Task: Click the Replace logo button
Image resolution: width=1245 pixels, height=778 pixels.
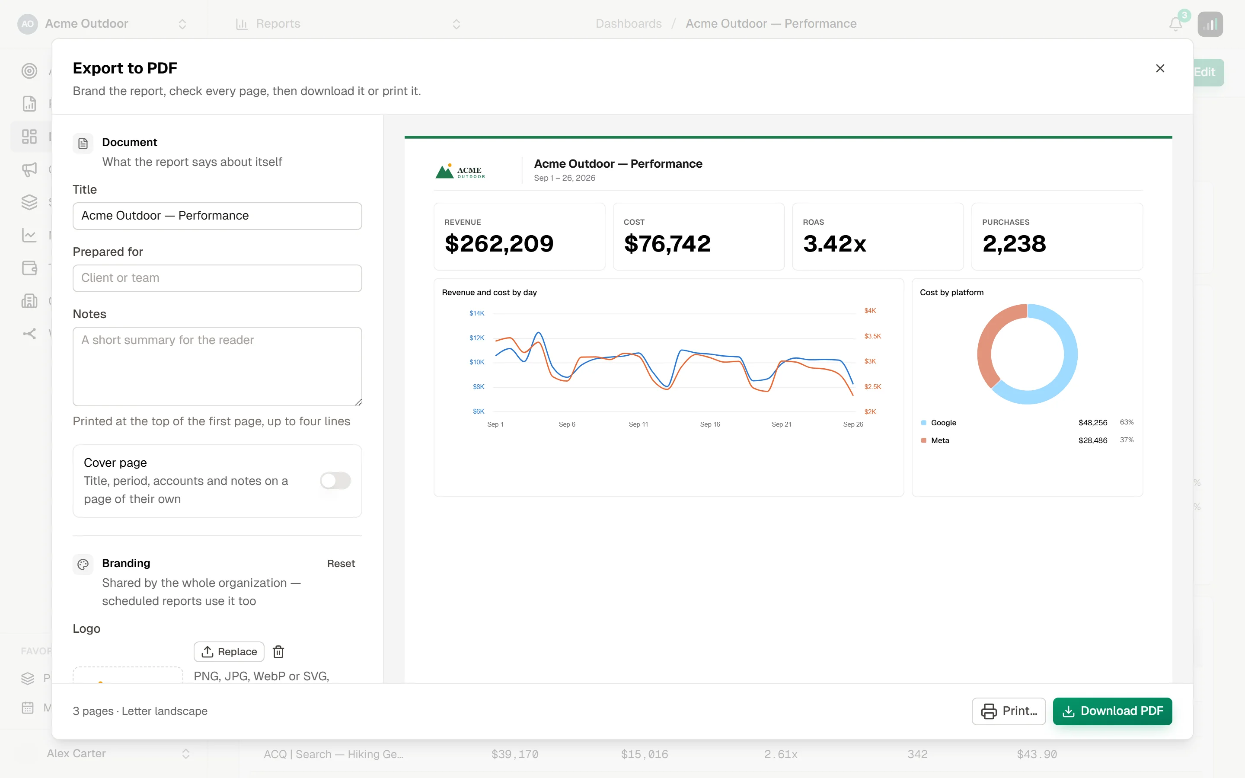Action: point(229,651)
